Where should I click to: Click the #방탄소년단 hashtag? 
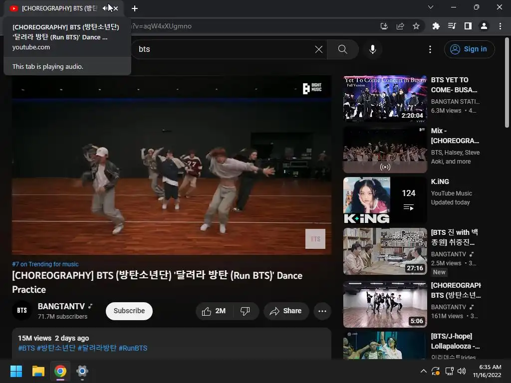pyautogui.click(x=56, y=348)
